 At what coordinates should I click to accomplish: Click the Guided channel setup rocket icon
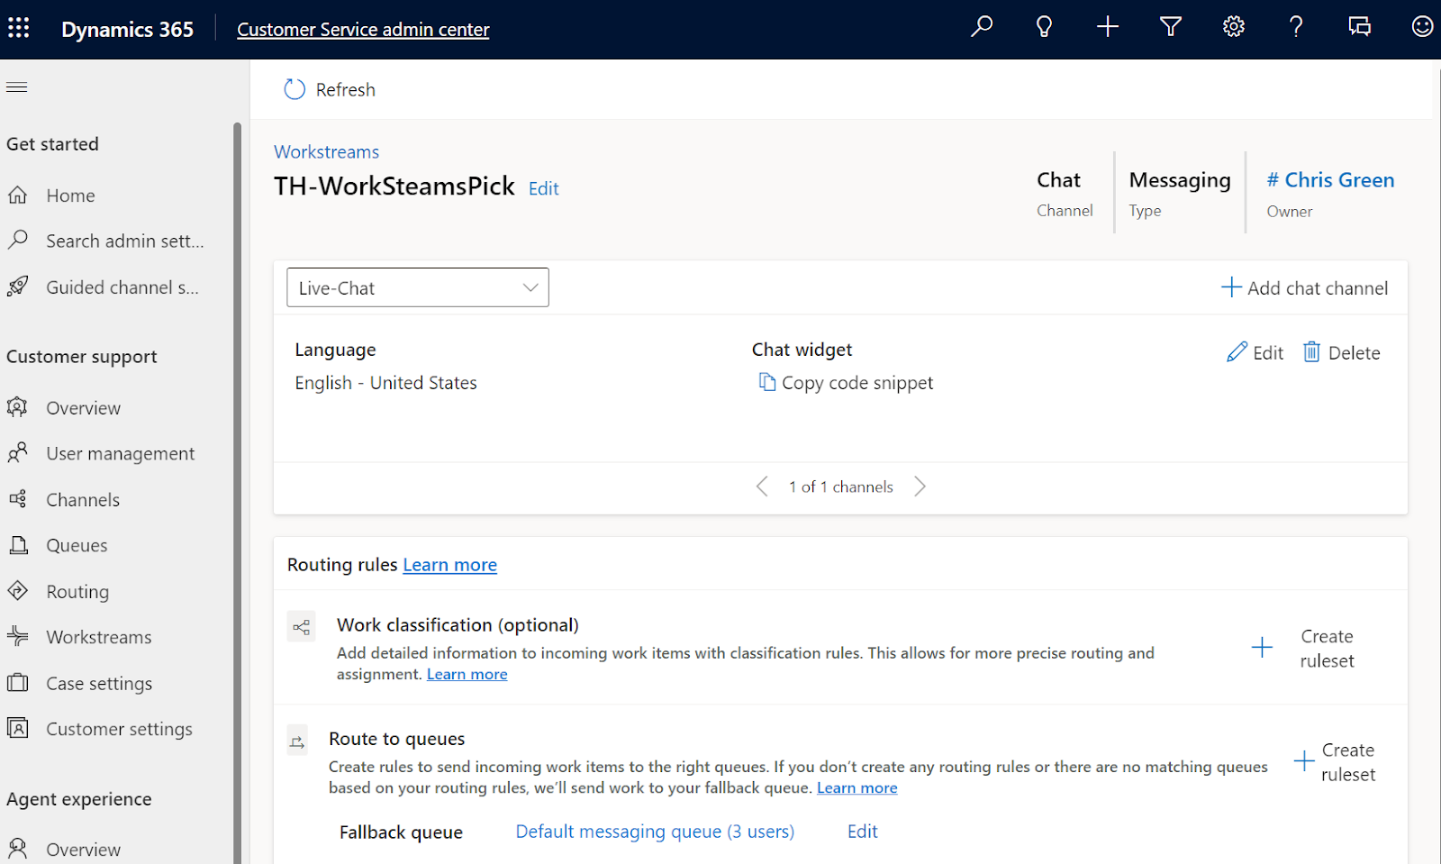coord(17,286)
